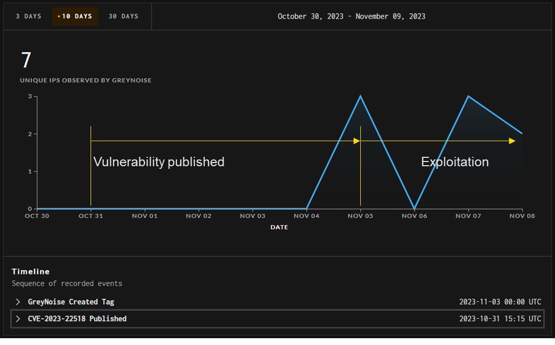Click the OCT 31 x-axis label
Viewport: 555px width, 345px height.
point(91,216)
